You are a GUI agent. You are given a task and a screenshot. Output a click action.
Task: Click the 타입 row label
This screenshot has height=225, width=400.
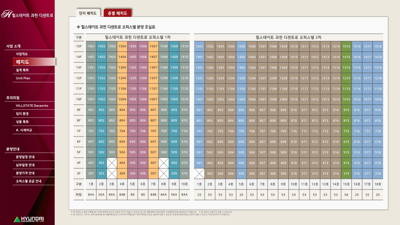pyautogui.click(x=79, y=195)
